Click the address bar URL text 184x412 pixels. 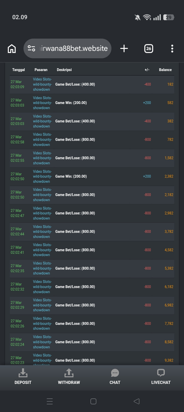[x=74, y=48]
